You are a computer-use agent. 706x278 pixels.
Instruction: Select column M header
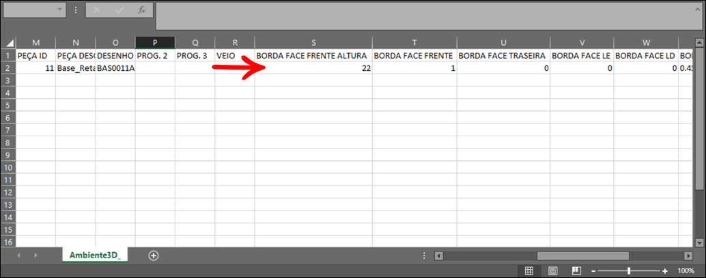(x=36, y=43)
